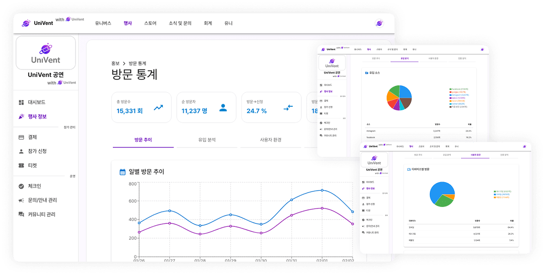Click the 홍보 breadcrumb link
545x275 pixels.
point(115,64)
